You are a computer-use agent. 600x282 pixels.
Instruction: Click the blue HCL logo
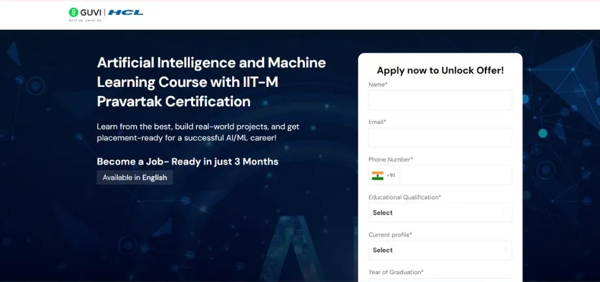click(x=126, y=12)
